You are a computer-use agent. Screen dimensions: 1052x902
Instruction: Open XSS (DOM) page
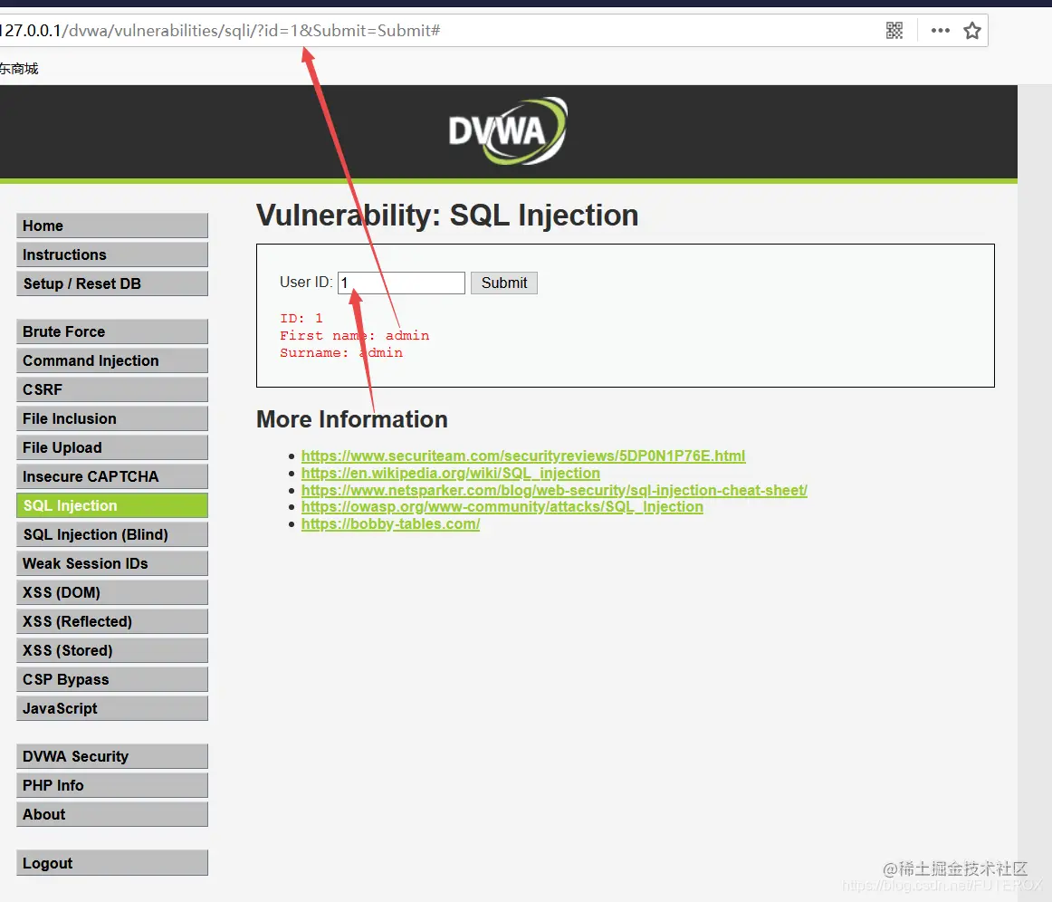[112, 592]
